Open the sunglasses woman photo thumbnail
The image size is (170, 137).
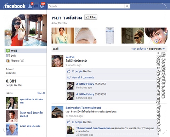click(x=133, y=35)
